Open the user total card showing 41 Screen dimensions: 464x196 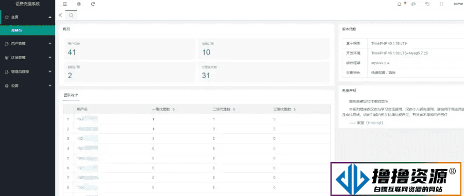pyautogui.click(x=129, y=49)
